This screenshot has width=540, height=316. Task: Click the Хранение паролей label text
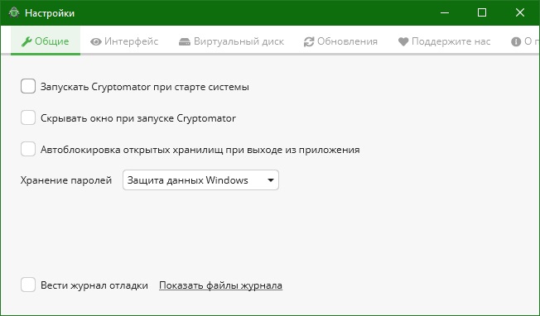click(66, 180)
